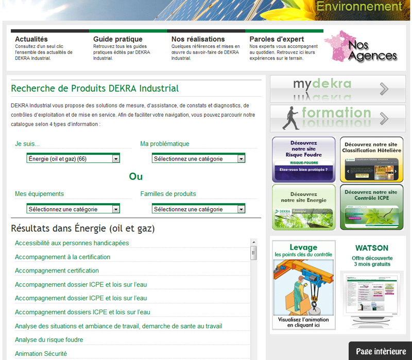Click the formation logo text
This screenshot has width=412, height=360.
(336, 113)
